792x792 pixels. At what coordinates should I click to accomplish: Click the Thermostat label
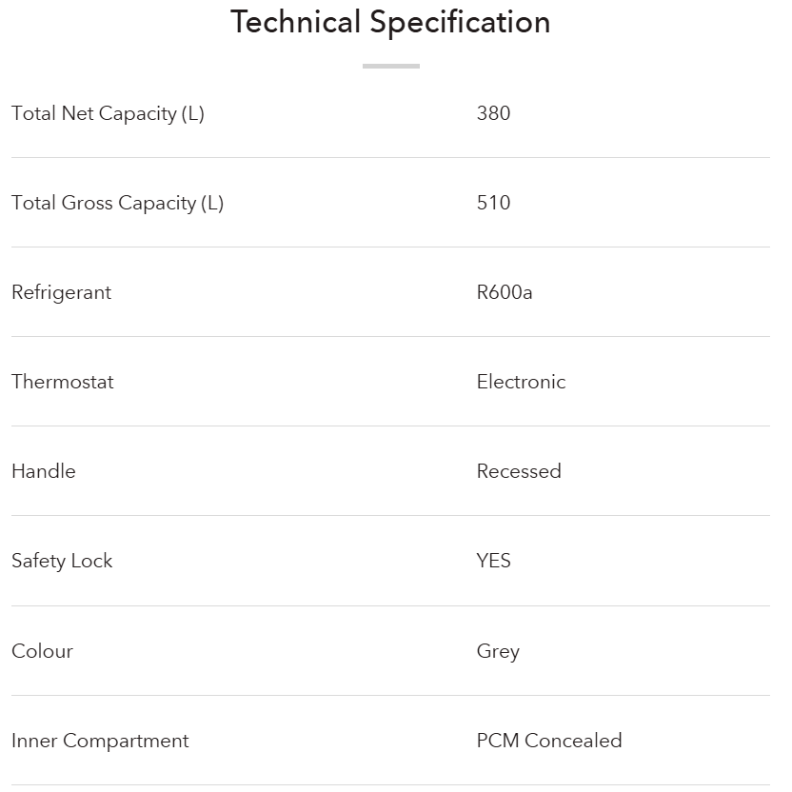click(x=62, y=382)
